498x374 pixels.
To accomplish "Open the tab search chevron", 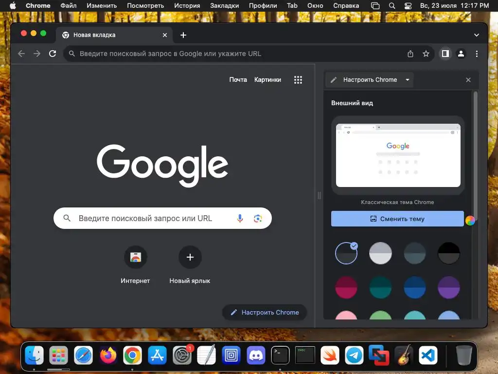I will point(477,35).
